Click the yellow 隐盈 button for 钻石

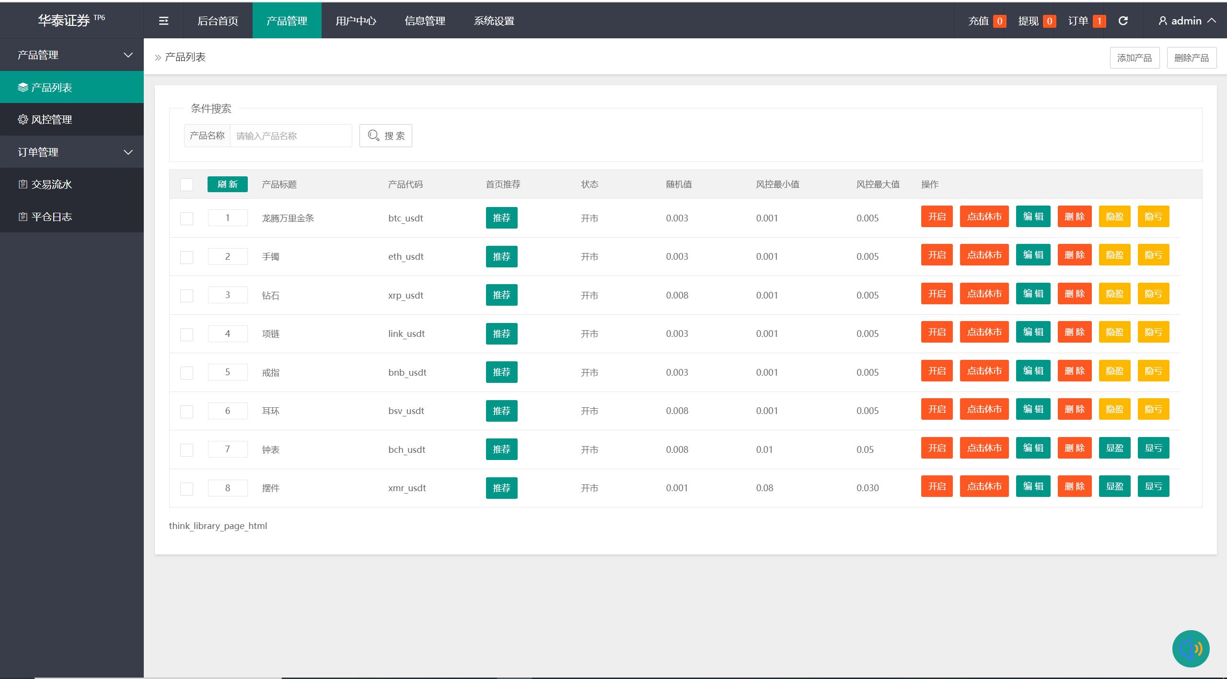click(1114, 294)
